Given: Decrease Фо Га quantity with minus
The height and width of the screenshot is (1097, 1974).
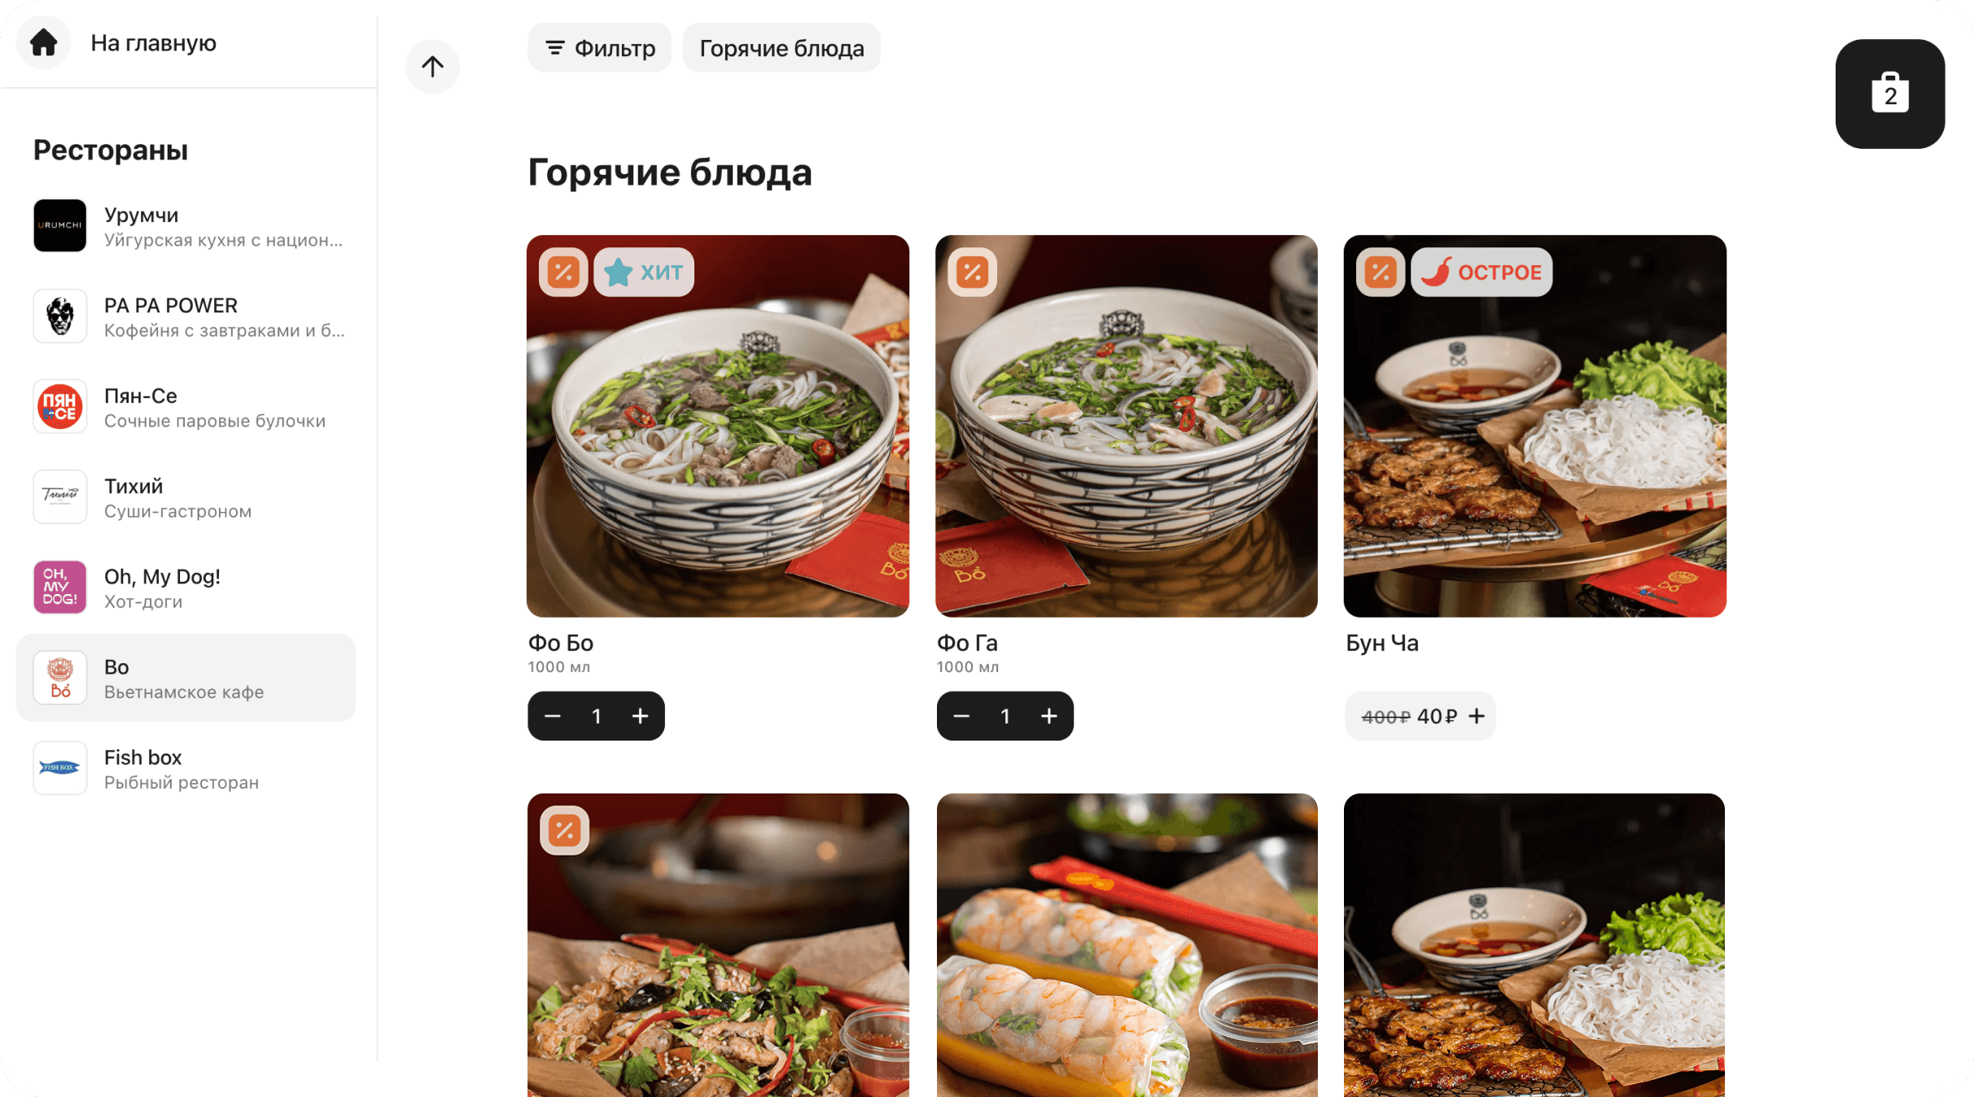Looking at the screenshot, I should pyautogui.click(x=961, y=716).
